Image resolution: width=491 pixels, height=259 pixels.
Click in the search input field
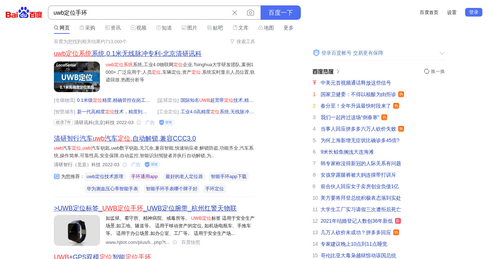coord(140,13)
